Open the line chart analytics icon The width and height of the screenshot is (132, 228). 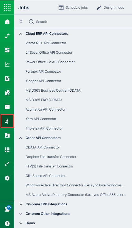pos(7,64)
